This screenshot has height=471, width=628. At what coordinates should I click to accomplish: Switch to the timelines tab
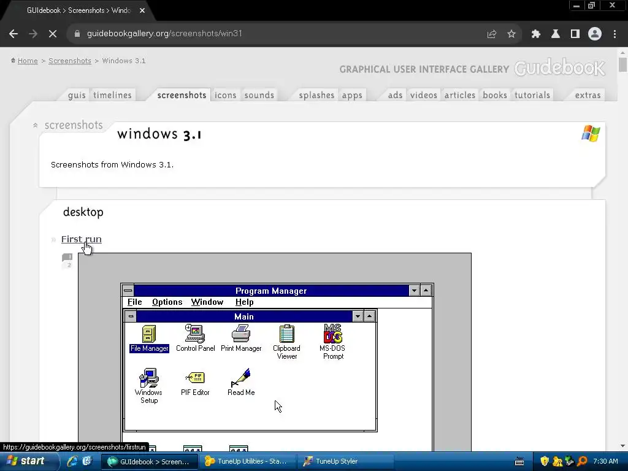(112, 95)
